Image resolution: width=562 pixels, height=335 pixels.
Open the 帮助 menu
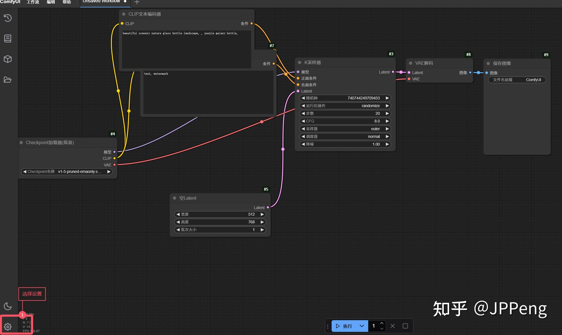(x=66, y=2)
